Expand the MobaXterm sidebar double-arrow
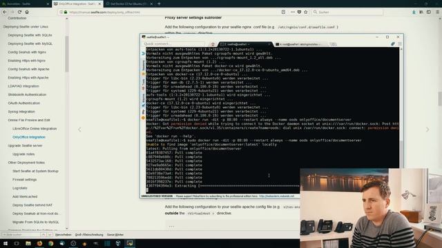 click(143, 54)
